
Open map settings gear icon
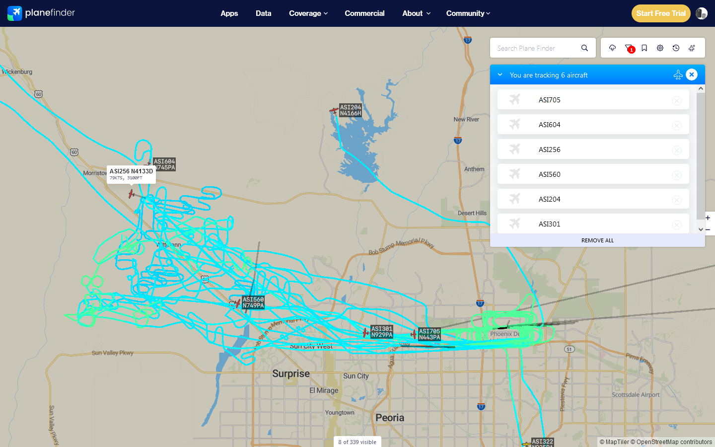(x=660, y=48)
